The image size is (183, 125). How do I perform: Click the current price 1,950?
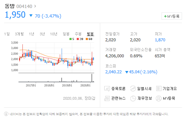tap(15, 15)
